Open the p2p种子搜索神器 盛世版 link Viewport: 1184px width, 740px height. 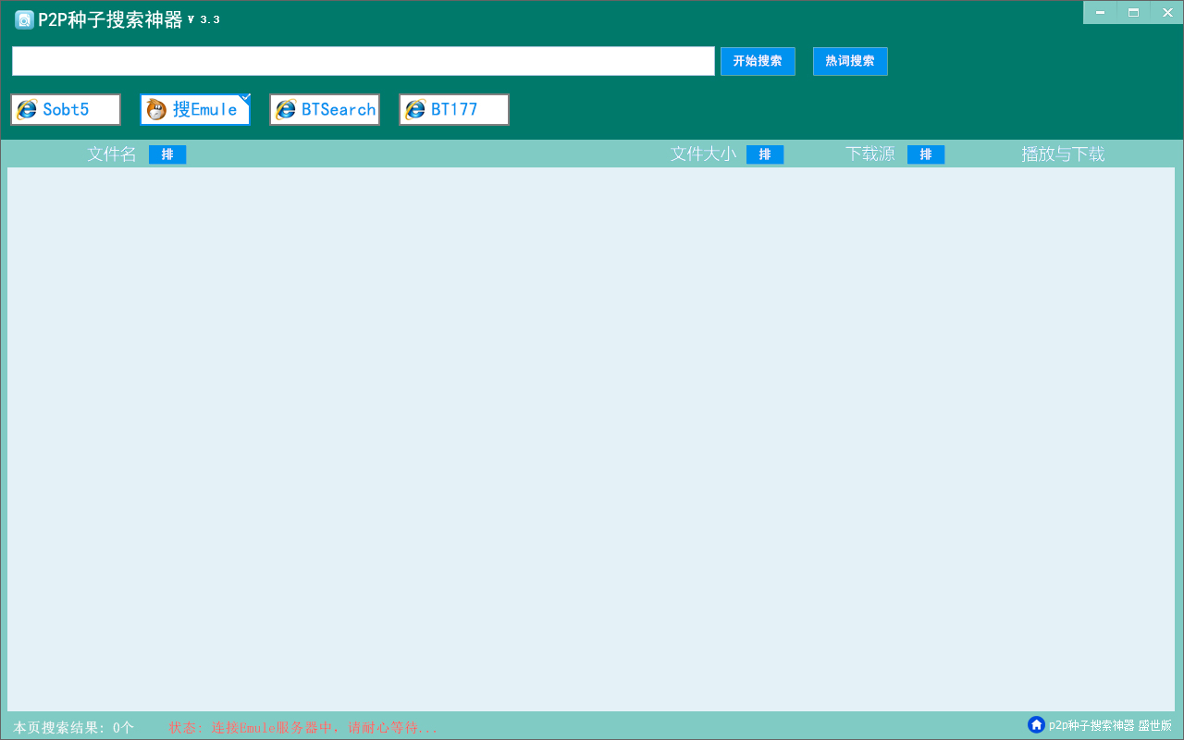[1110, 725]
